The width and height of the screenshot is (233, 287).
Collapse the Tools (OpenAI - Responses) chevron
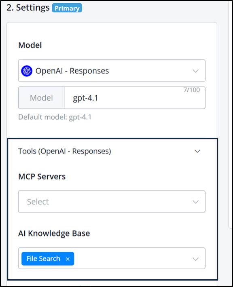(x=197, y=151)
